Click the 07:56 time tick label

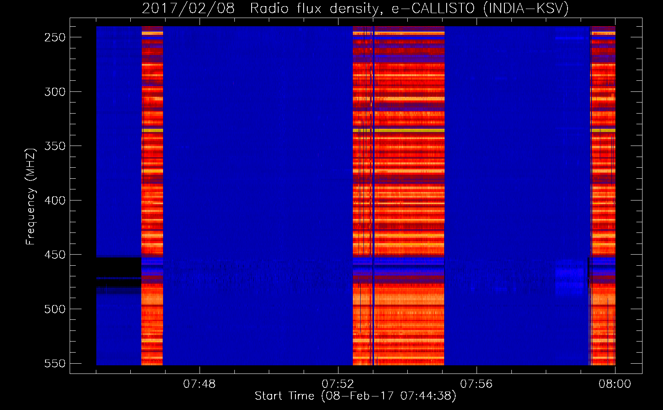(x=476, y=384)
